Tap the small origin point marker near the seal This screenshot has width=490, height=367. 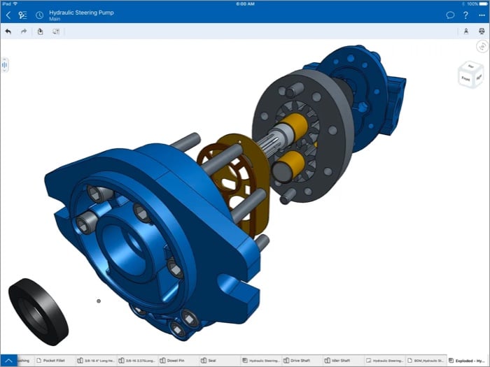pos(99,301)
